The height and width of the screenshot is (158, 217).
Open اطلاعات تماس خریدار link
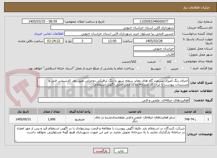point(49,34)
